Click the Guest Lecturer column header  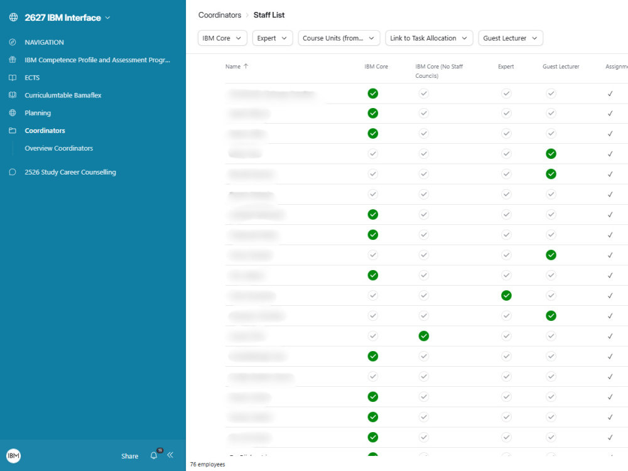coord(561,67)
